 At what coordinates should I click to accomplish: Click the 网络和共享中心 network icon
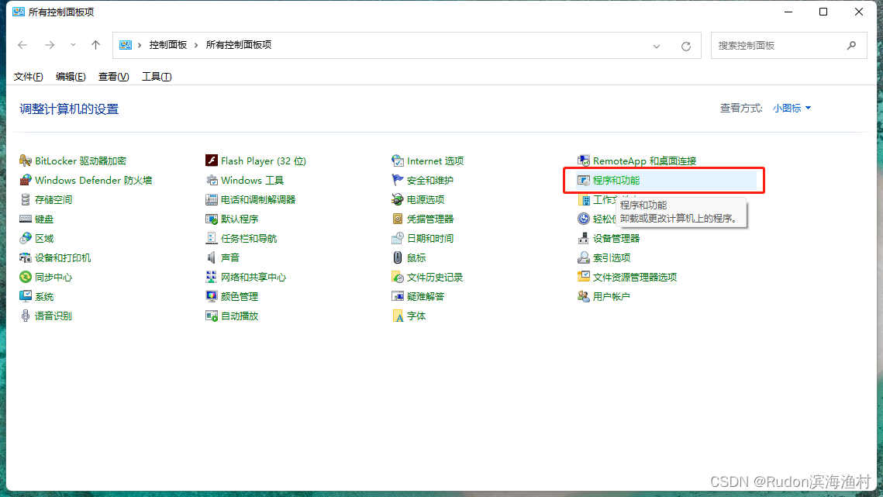(211, 277)
